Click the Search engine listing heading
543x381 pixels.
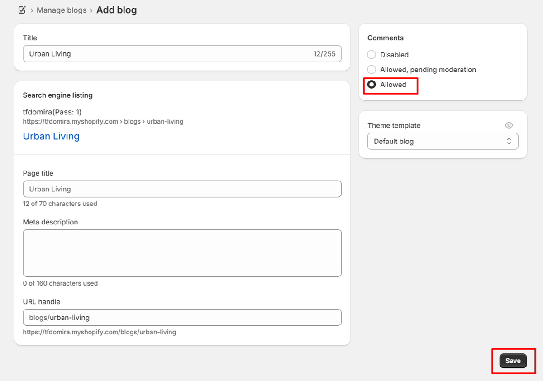[x=58, y=95]
